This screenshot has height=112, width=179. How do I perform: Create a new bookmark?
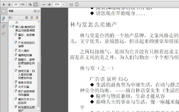32,18
